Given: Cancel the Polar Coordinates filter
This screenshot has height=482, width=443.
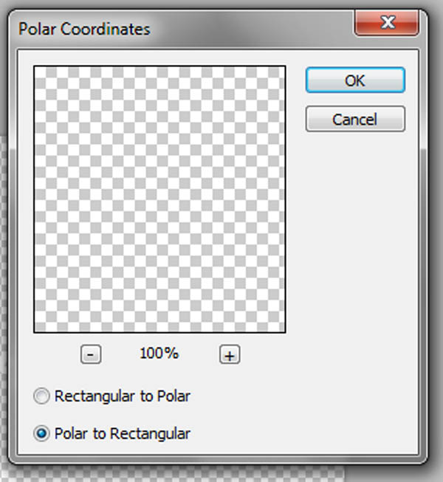Looking at the screenshot, I should (x=354, y=119).
